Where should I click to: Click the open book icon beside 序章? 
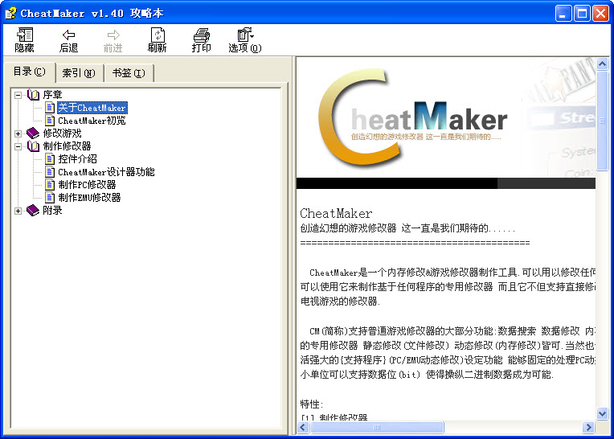(x=33, y=95)
